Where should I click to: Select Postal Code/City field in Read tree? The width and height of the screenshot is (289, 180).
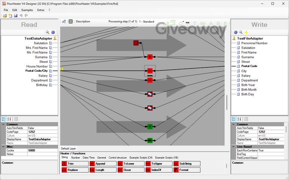point(36,71)
